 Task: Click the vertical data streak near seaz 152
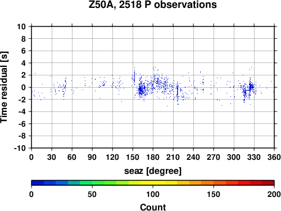134,76
